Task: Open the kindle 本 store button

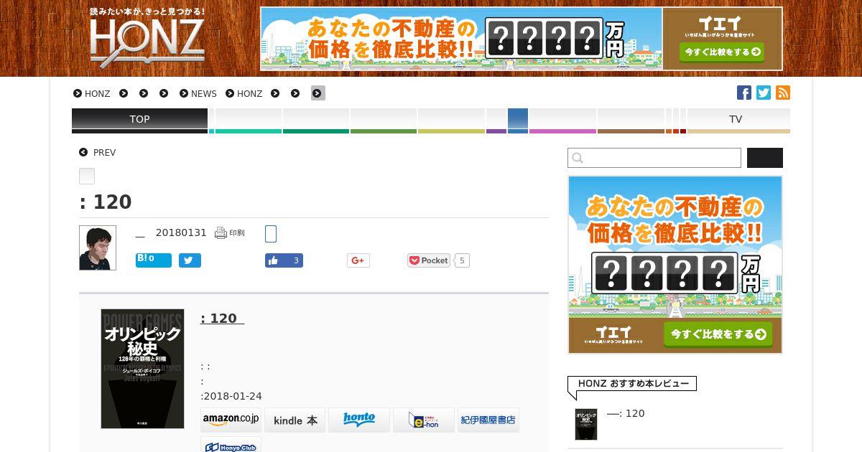Action: click(x=295, y=420)
